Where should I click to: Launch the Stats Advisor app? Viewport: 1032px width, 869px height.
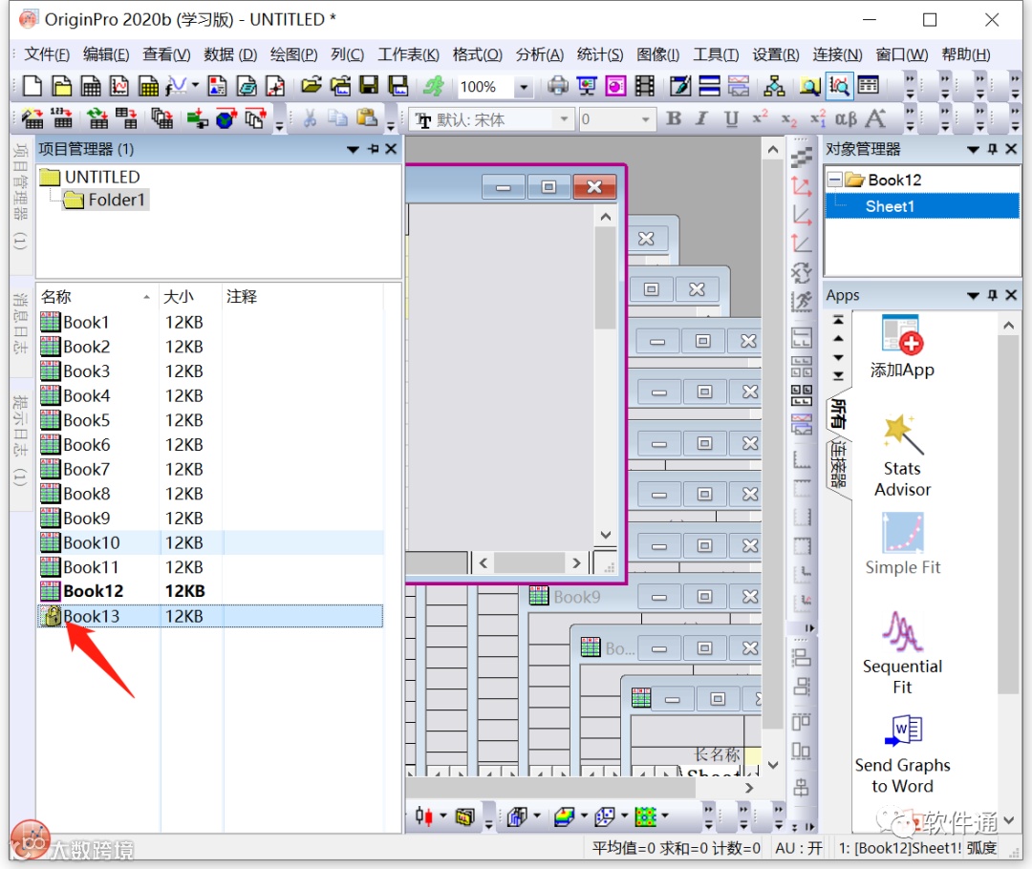pyautogui.click(x=902, y=456)
